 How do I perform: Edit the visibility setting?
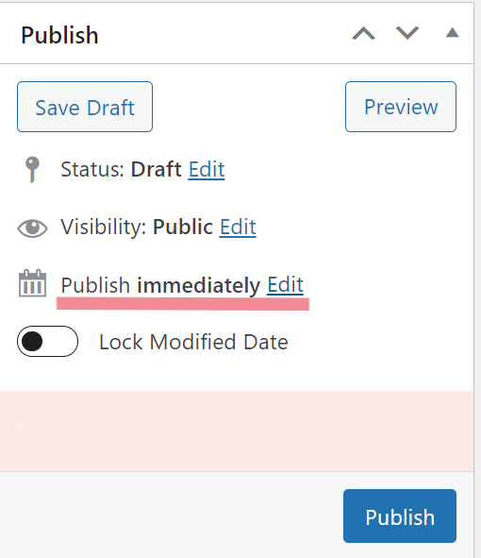pos(238,227)
